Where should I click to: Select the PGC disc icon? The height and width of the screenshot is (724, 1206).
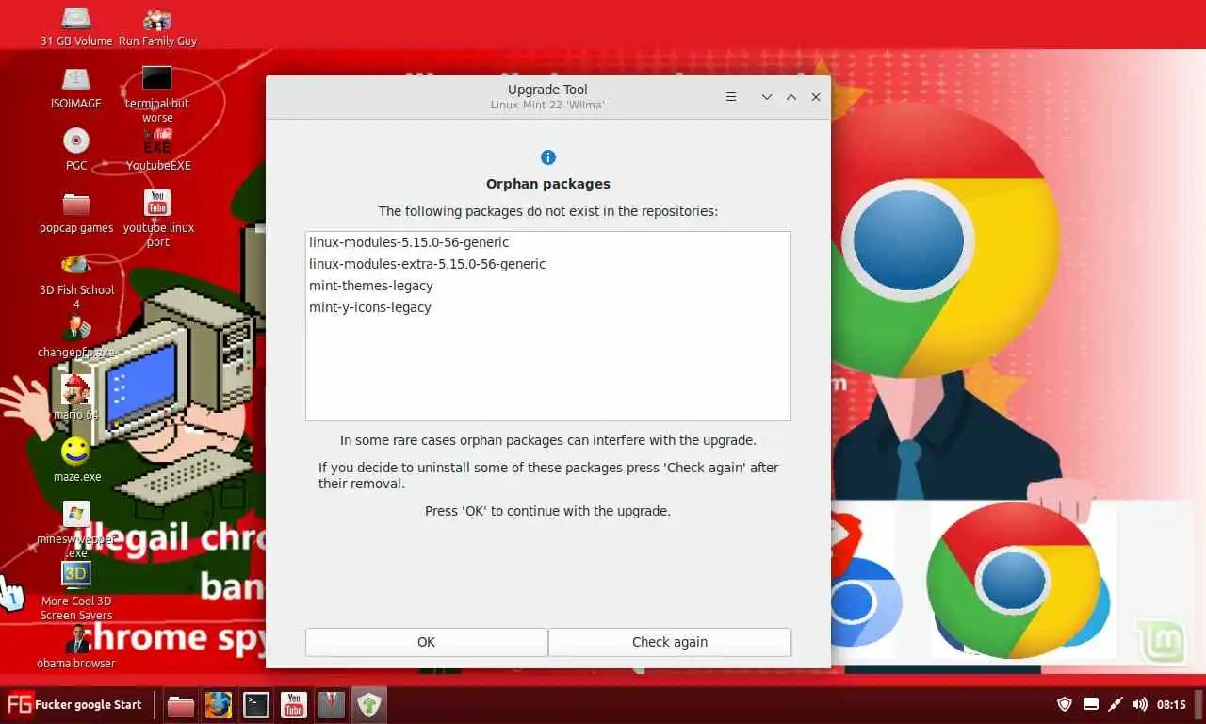76,150
